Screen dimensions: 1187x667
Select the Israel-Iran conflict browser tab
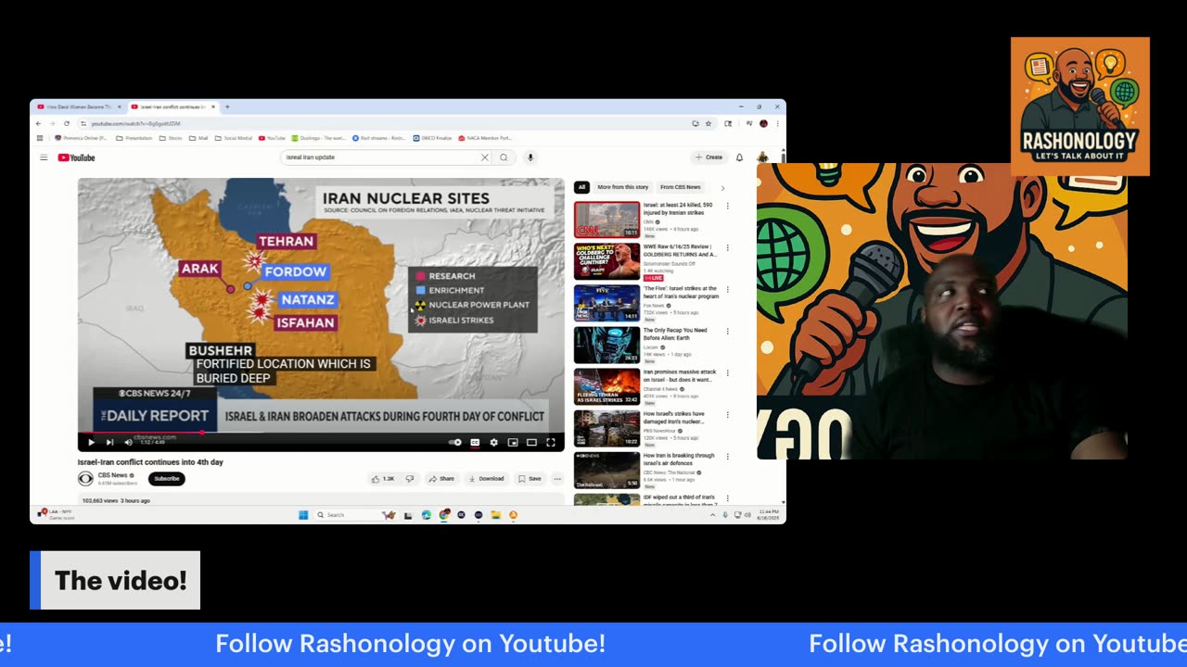[172, 107]
